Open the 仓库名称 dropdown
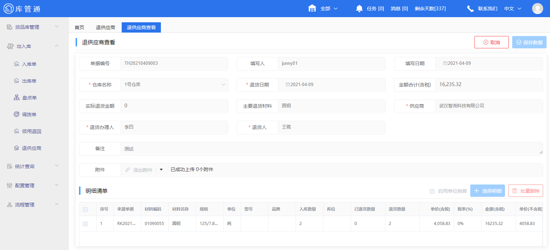This screenshot has width=550, height=250. (174, 85)
